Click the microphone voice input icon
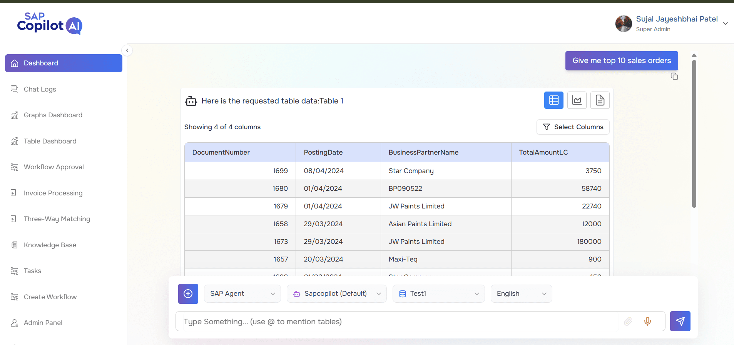Screen dimensions: 734x345 click(648, 321)
